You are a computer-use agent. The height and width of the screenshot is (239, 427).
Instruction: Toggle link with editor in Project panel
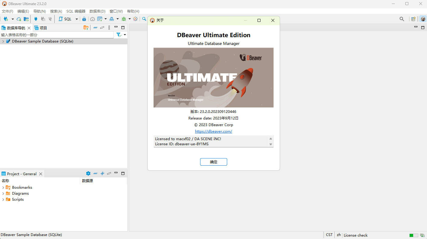(109, 173)
